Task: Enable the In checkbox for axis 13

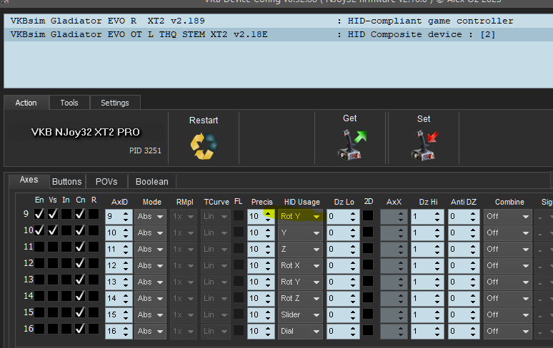Action: coord(66,280)
